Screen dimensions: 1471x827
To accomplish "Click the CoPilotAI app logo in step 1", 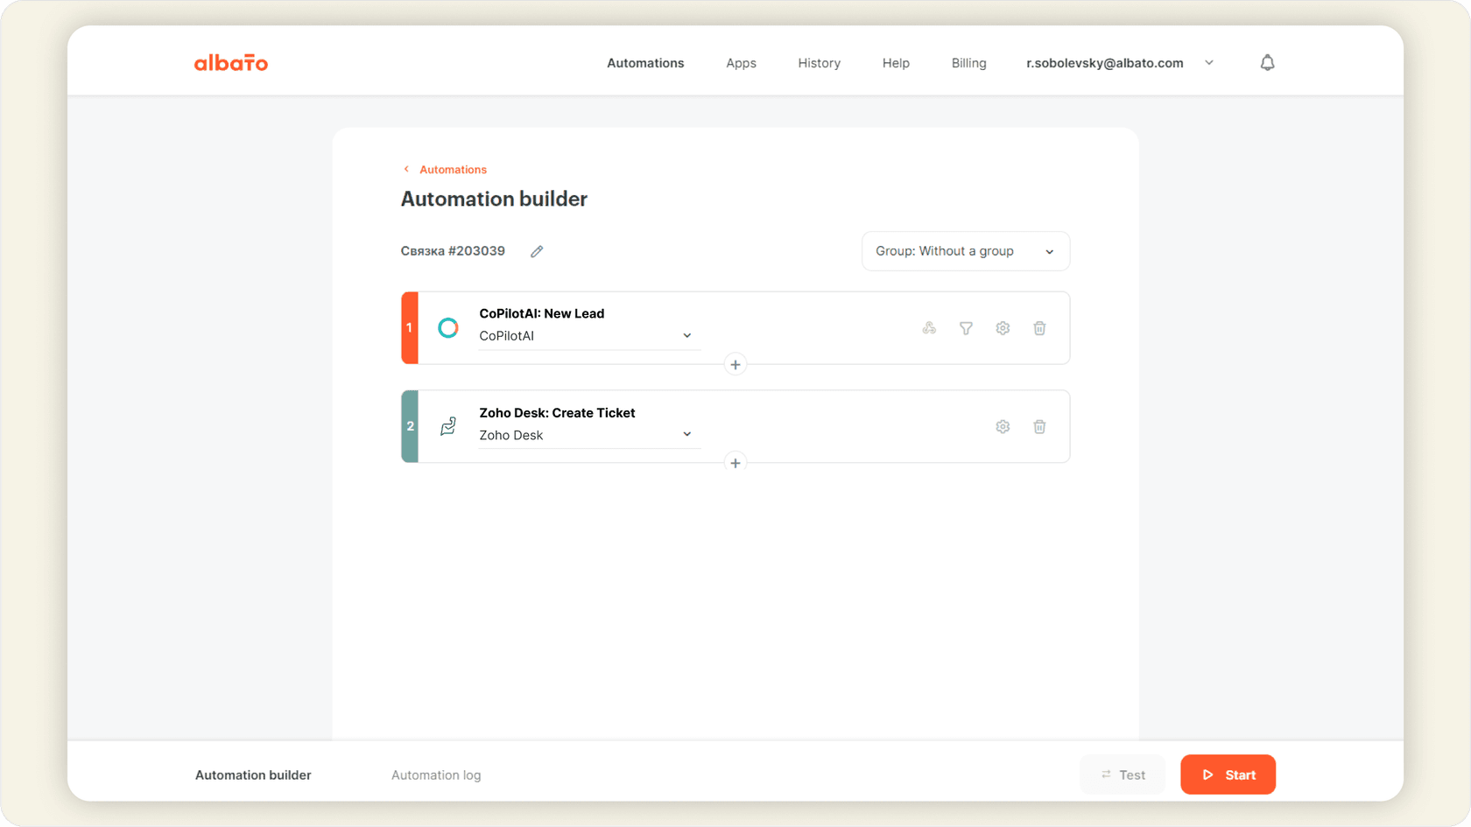I will pyautogui.click(x=448, y=327).
